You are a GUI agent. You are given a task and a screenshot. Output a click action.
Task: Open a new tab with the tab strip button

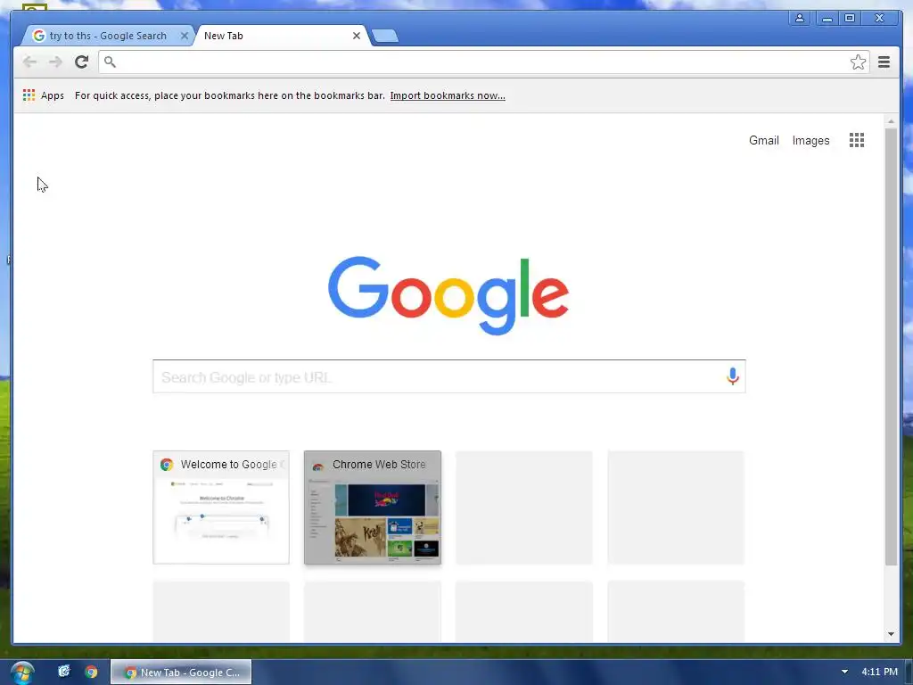385,36
